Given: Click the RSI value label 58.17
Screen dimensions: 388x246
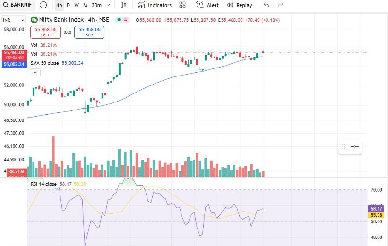Looking at the screenshot, I should point(376,209).
